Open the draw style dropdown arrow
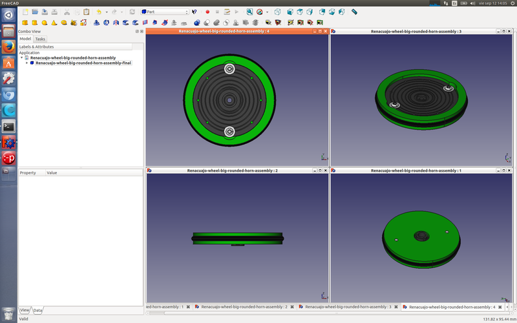Viewport: 517px width, 323px height. (x=267, y=12)
